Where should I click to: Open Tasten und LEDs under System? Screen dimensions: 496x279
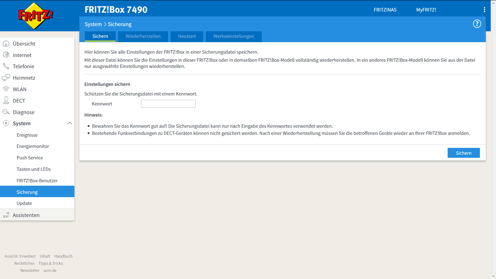[x=37, y=169]
